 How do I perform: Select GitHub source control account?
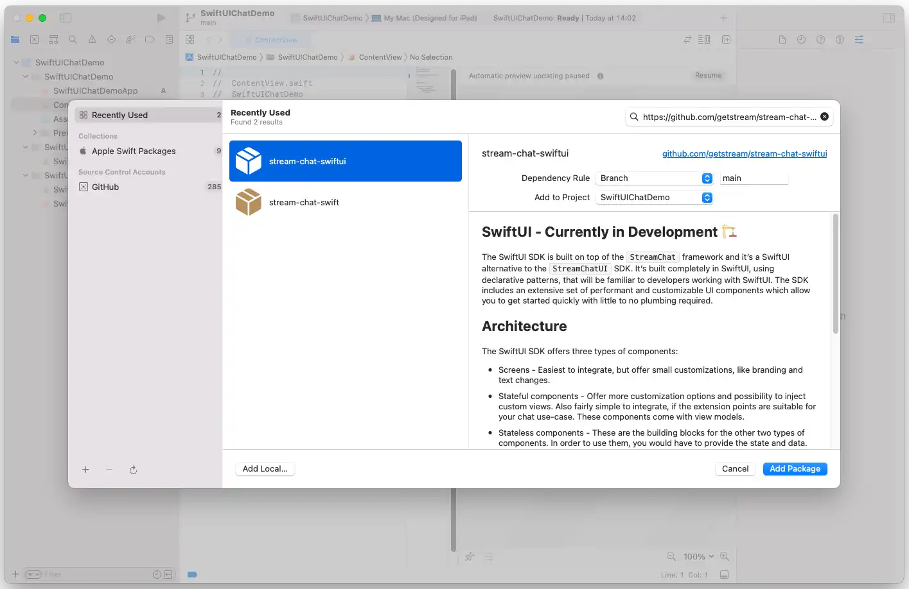tap(148, 187)
